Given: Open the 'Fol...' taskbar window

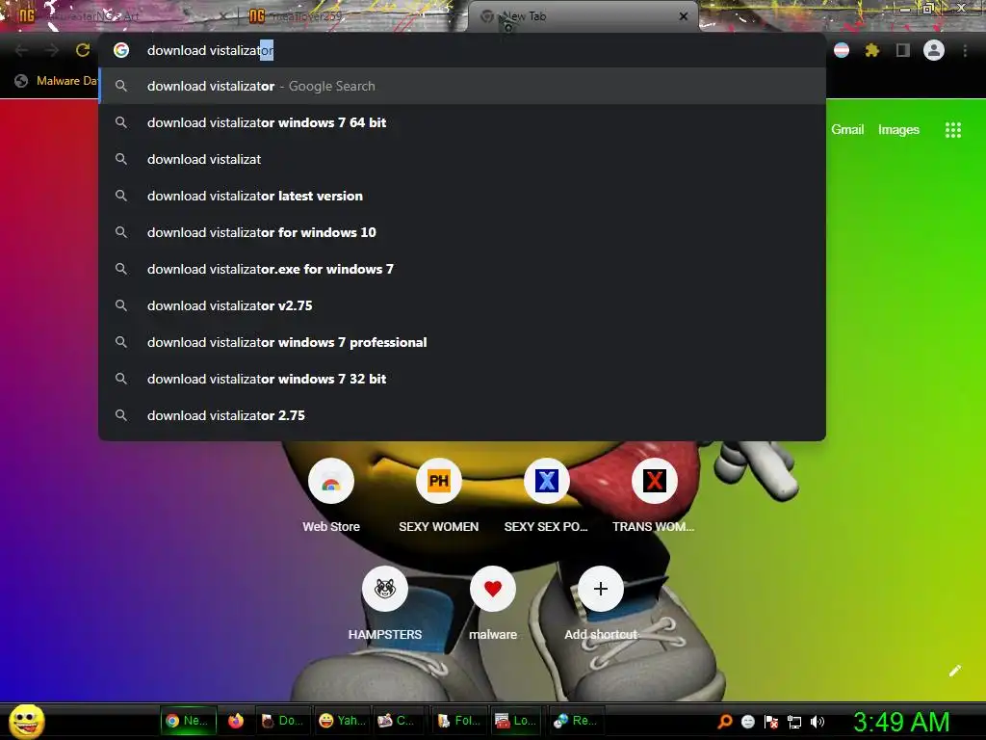Looking at the screenshot, I should point(459,721).
